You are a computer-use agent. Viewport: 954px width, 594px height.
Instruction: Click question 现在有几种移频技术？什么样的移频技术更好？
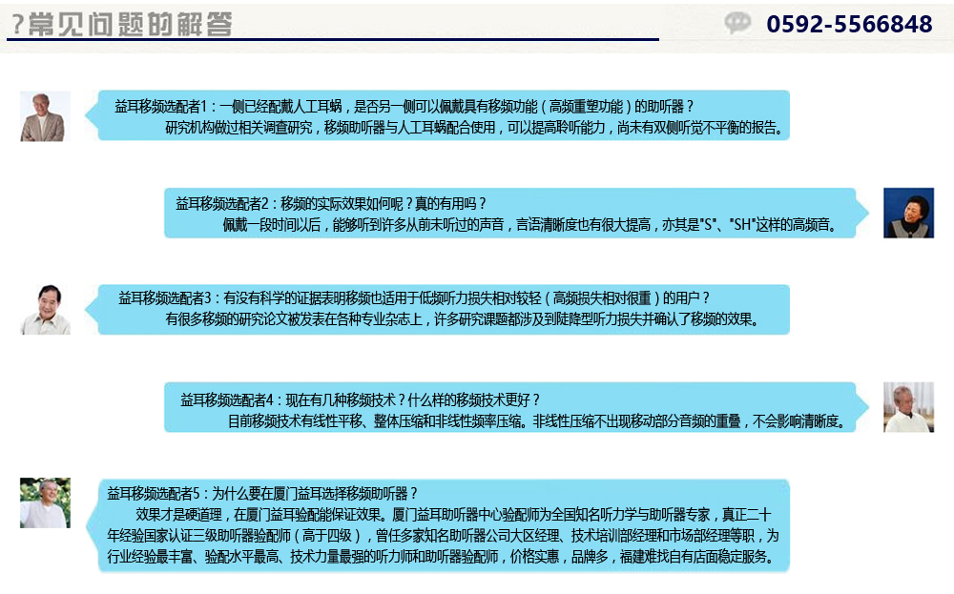point(412,400)
